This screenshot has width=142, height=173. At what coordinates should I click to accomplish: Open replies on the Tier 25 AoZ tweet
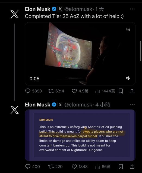click(x=33, y=91)
